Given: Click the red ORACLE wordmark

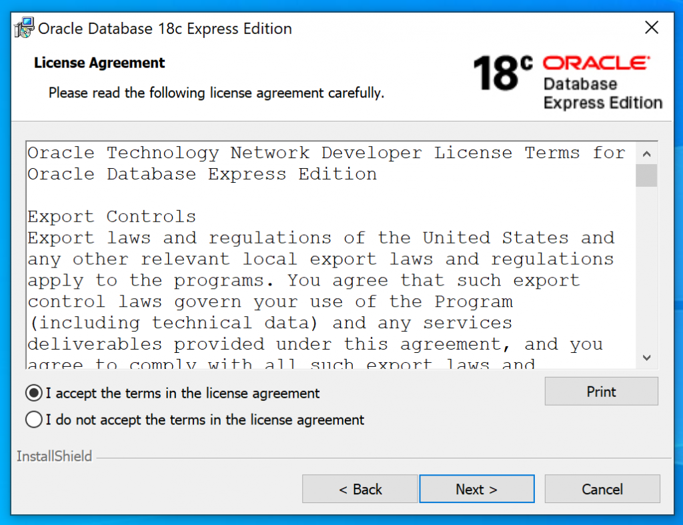Looking at the screenshot, I should pos(596,63).
